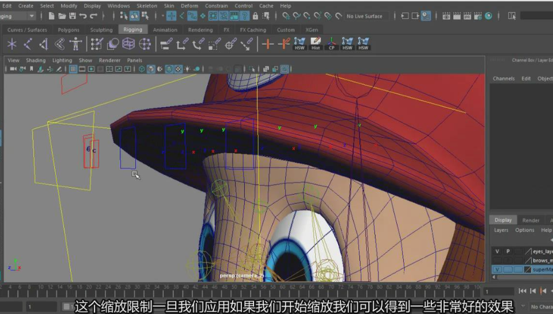Open the Lighting panel menu
This screenshot has height=314, width=553.
click(62, 60)
